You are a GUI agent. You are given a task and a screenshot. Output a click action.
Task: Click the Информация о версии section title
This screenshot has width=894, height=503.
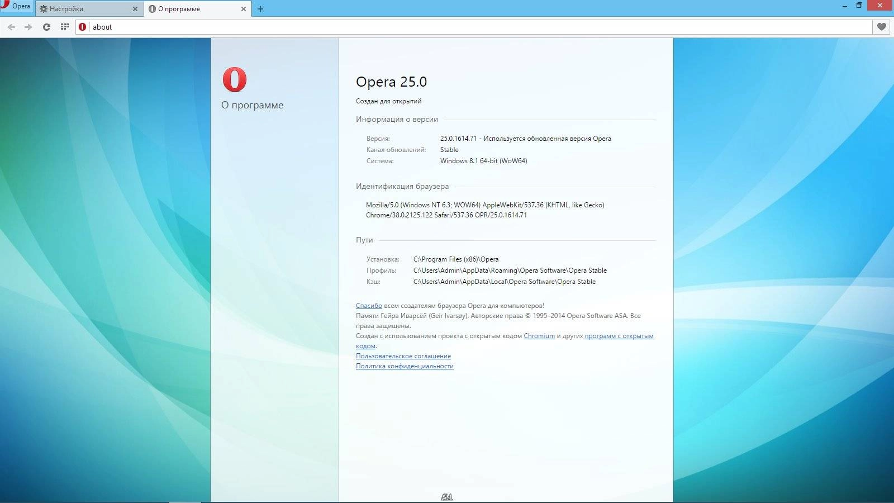(x=397, y=119)
